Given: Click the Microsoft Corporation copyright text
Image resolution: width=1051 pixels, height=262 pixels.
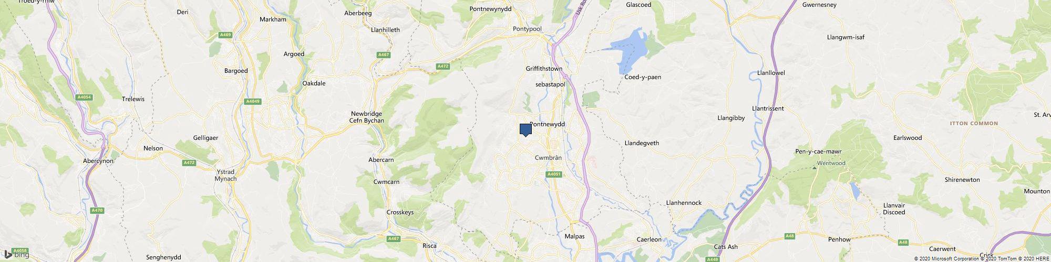Looking at the screenshot, I should tap(949, 258).
